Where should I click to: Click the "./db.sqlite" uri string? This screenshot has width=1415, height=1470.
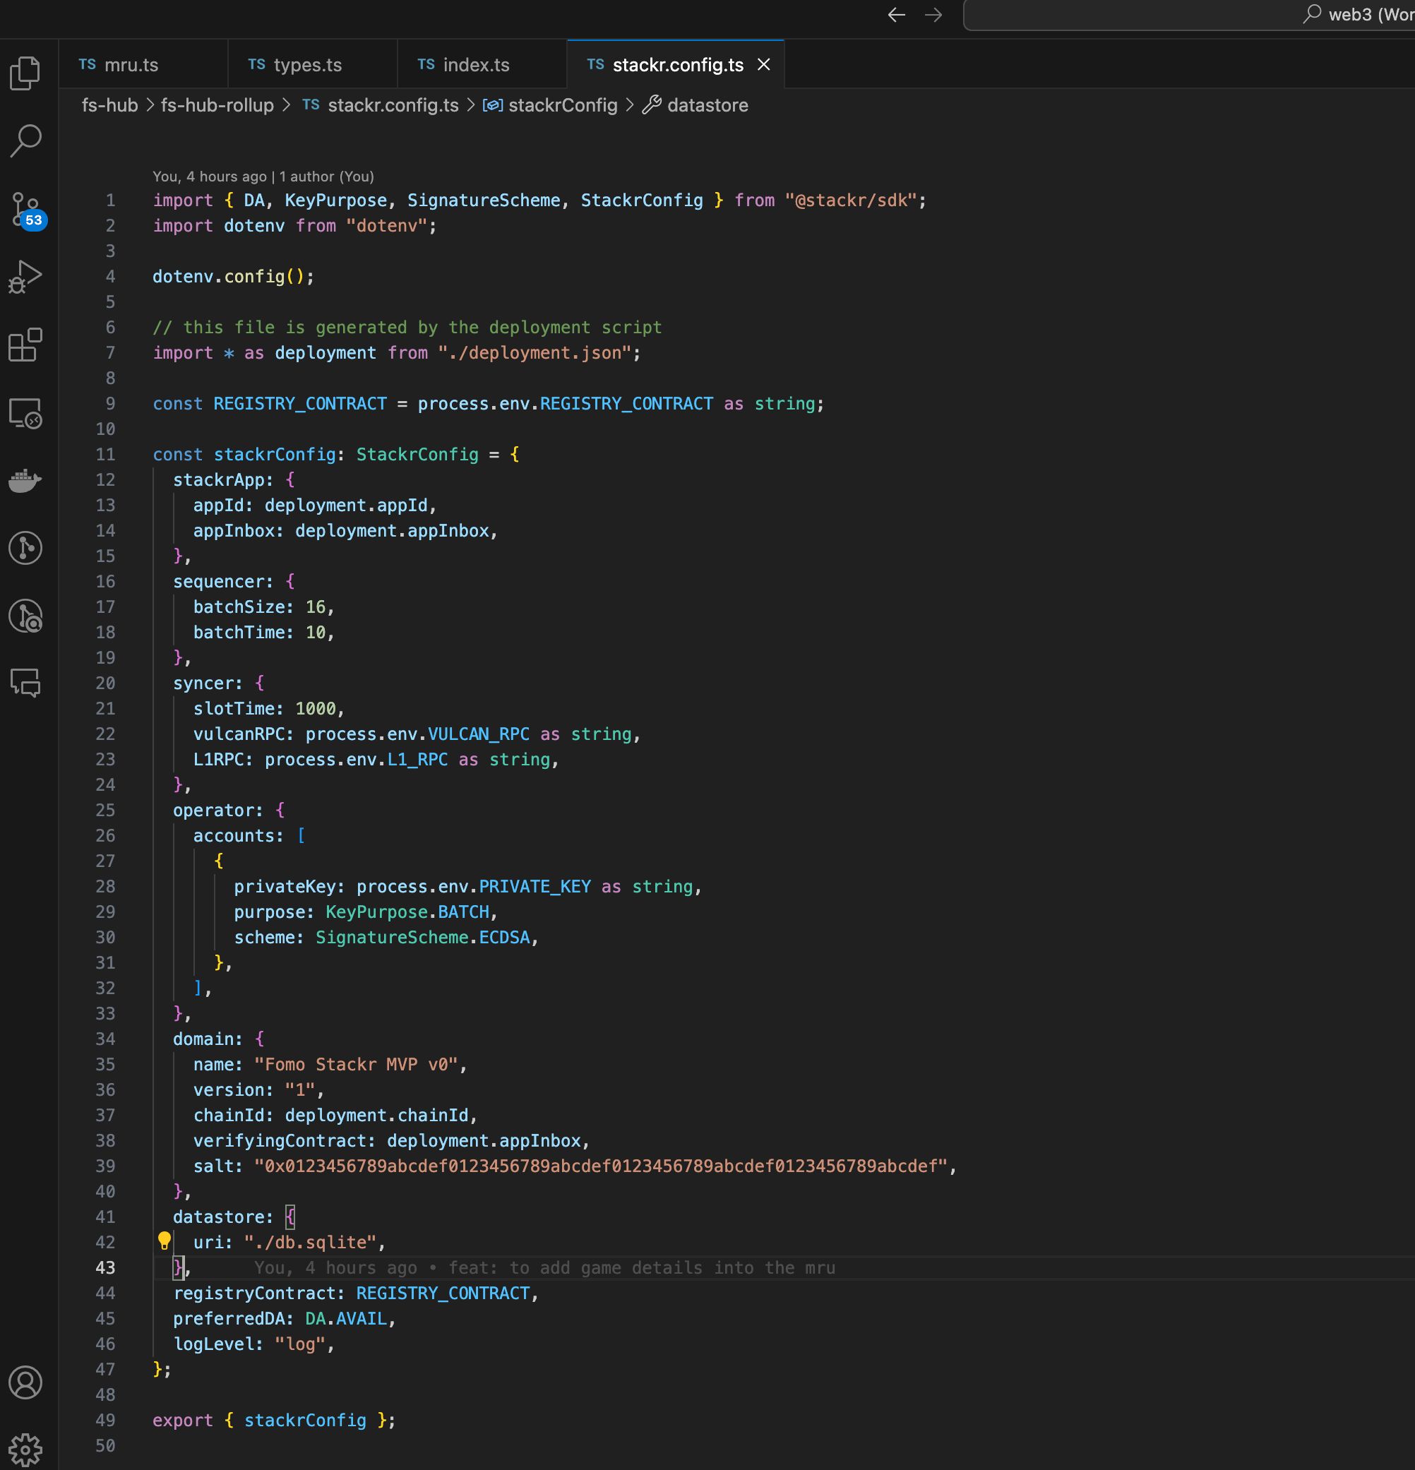(x=310, y=1243)
